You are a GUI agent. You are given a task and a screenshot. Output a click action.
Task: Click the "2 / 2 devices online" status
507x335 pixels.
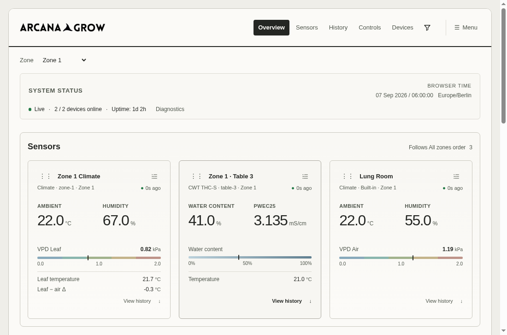pyautogui.click(x=78, y=109)
